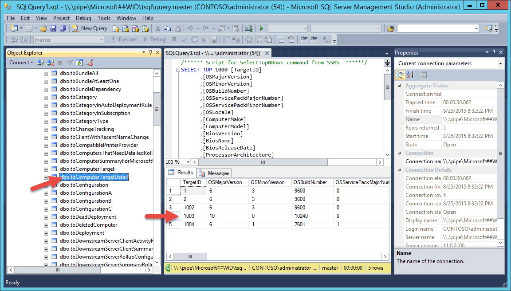The image size is (511, 291).
Task: Click Display Estimated Execution Plan icon
Action: coord(194,40)
